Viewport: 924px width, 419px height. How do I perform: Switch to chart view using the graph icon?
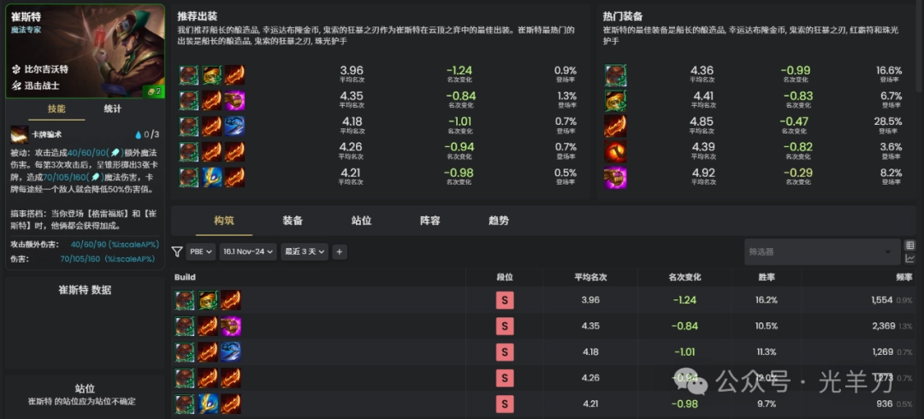tap(909, 258)
